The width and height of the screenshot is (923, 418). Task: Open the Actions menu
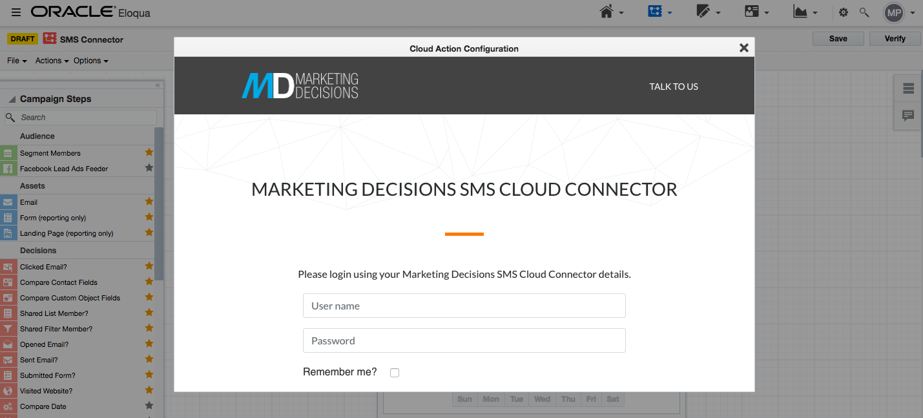52,61
